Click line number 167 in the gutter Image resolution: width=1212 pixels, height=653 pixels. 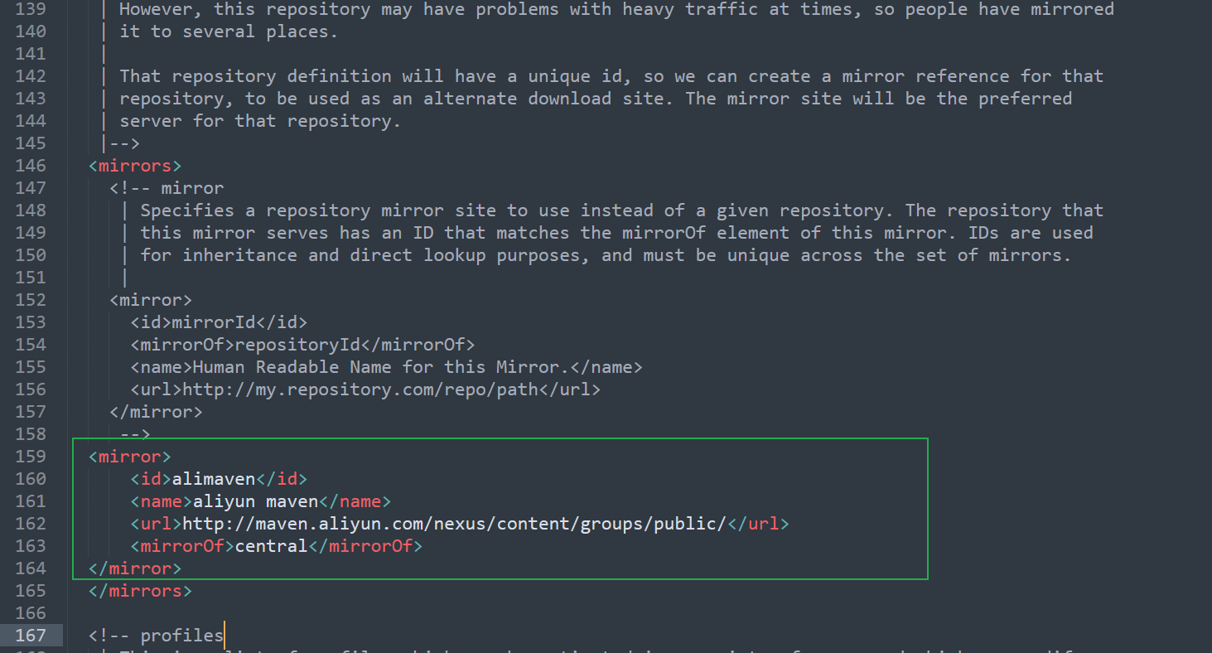(30, 635)
